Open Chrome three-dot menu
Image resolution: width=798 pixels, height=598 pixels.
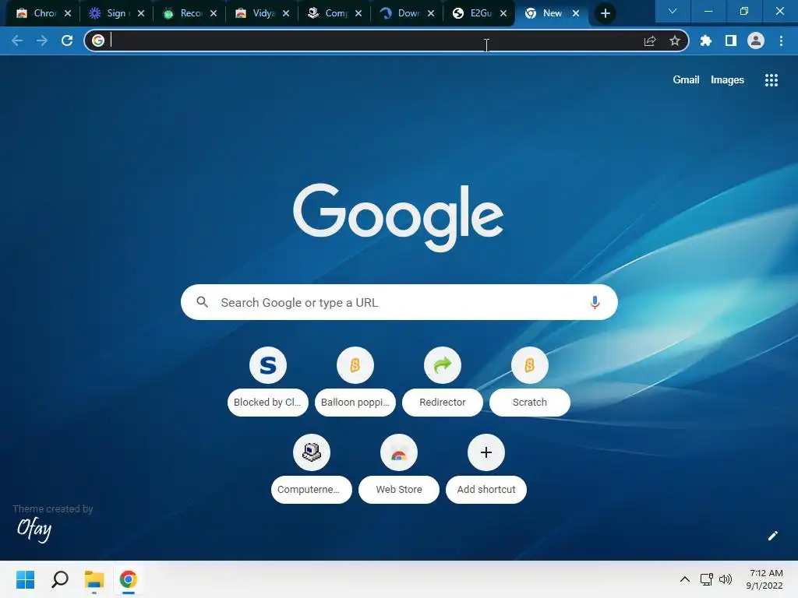pos(781,40)
